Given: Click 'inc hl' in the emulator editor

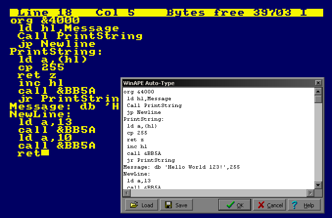Looking at the screenshot, I should [x=41, y=83].
